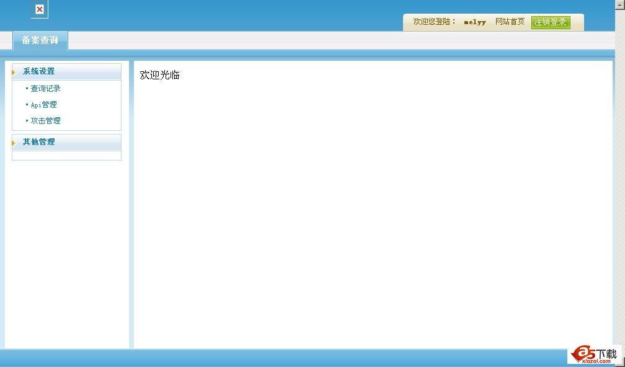Viewport: 625px width, 367px height.
Task: Open the 备案查询 tab
Action: pos(40,41)
